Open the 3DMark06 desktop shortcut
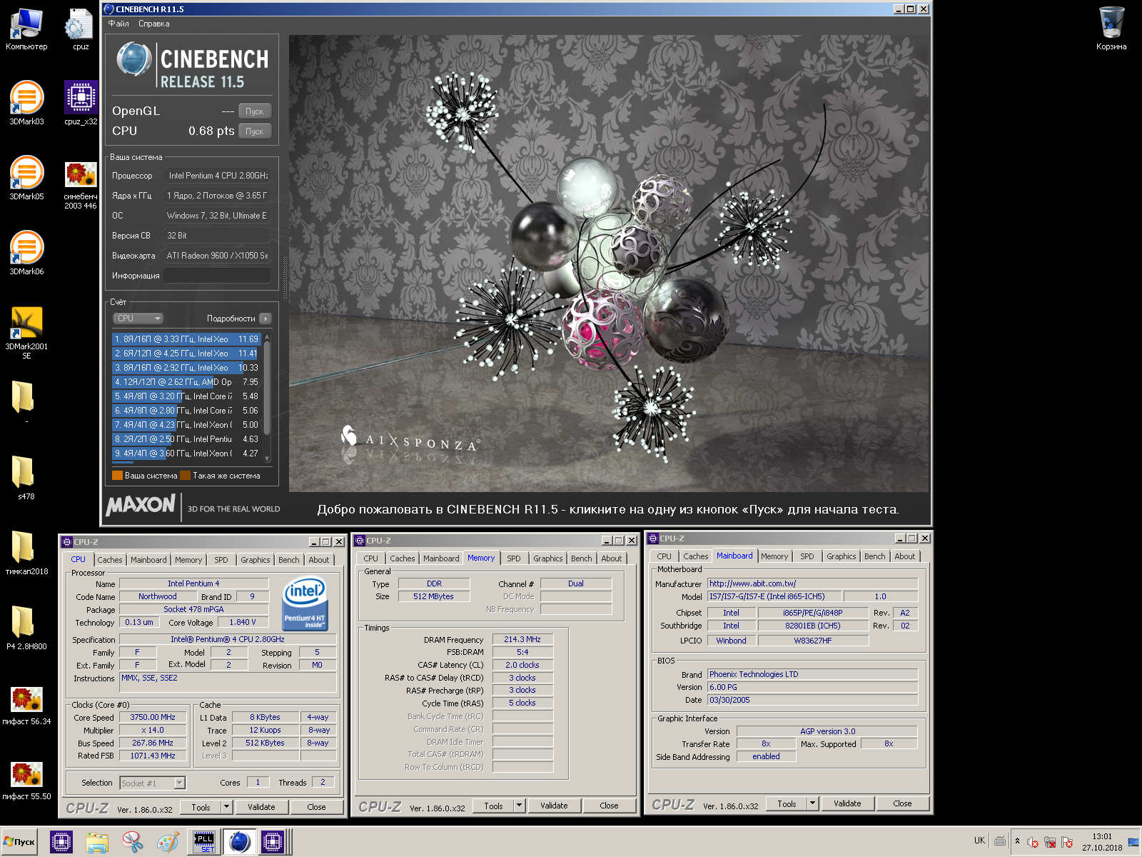 pos(26,254)
